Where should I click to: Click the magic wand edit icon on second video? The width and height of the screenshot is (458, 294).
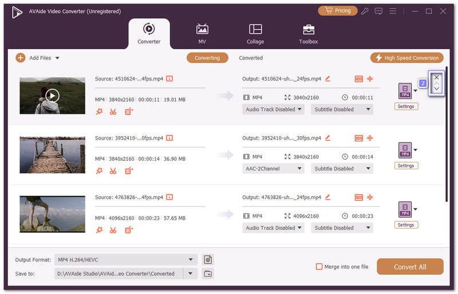coord(99,170)
